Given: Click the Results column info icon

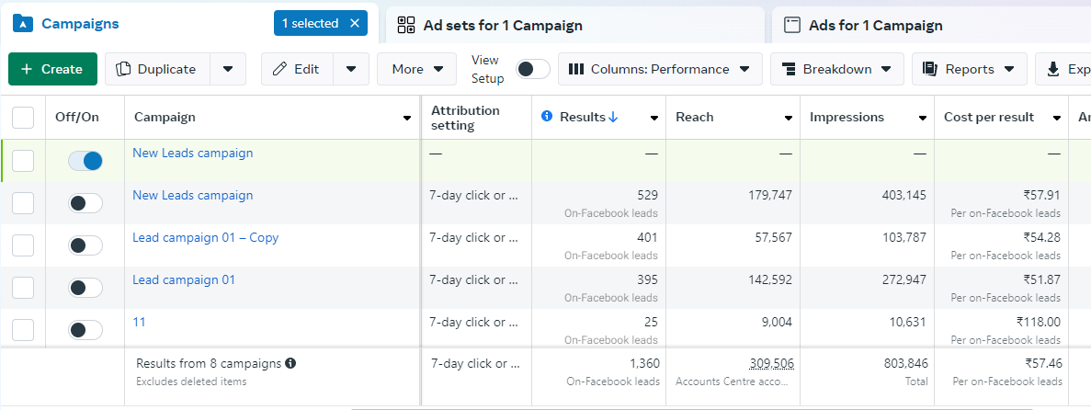Looking at the screenshot, I should (547, 117).
